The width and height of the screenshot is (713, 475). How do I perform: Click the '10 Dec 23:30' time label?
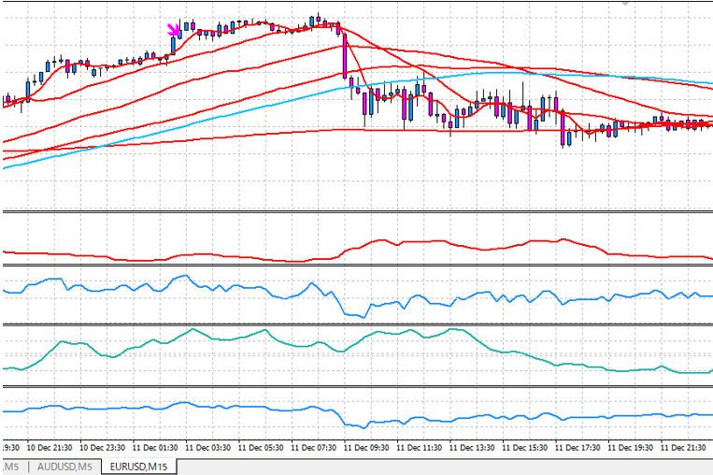(102, 448)
